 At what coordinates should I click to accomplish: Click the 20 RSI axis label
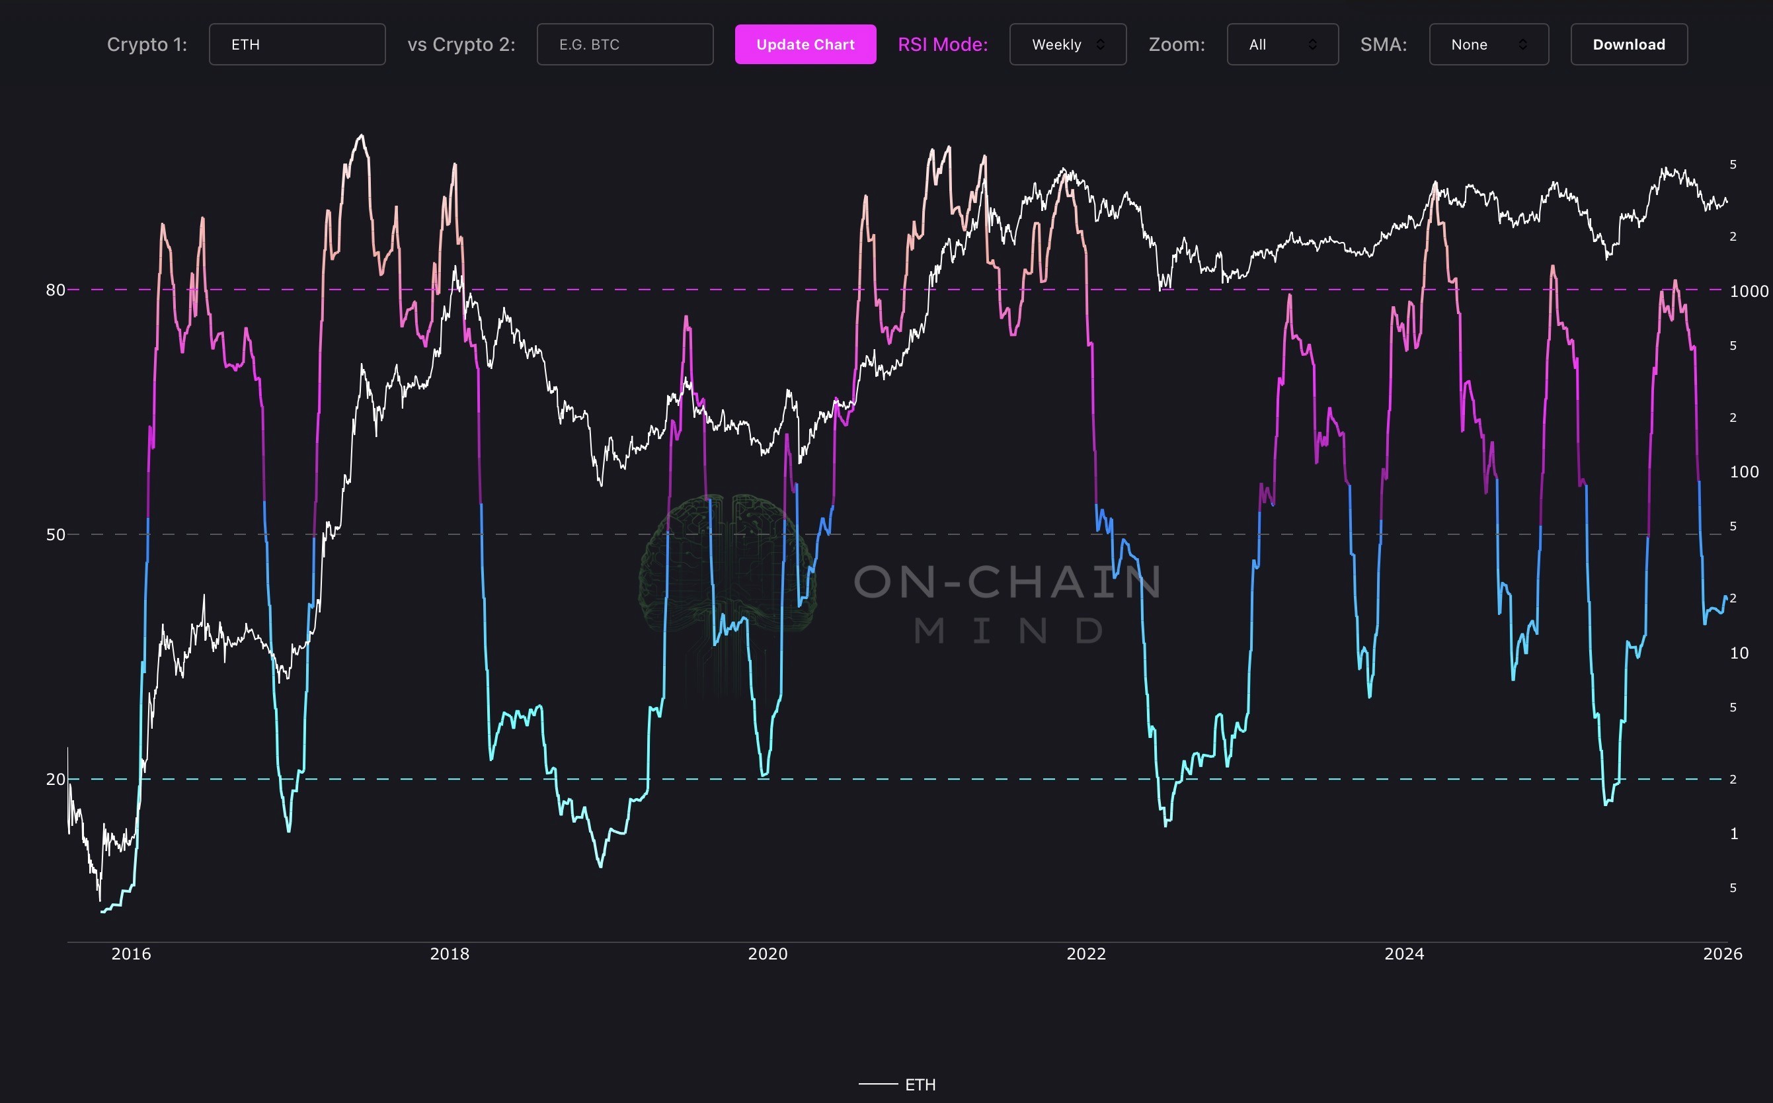coord(56,779)
